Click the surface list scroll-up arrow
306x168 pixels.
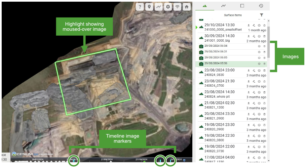pyautogui.click(x=269, y=20)
